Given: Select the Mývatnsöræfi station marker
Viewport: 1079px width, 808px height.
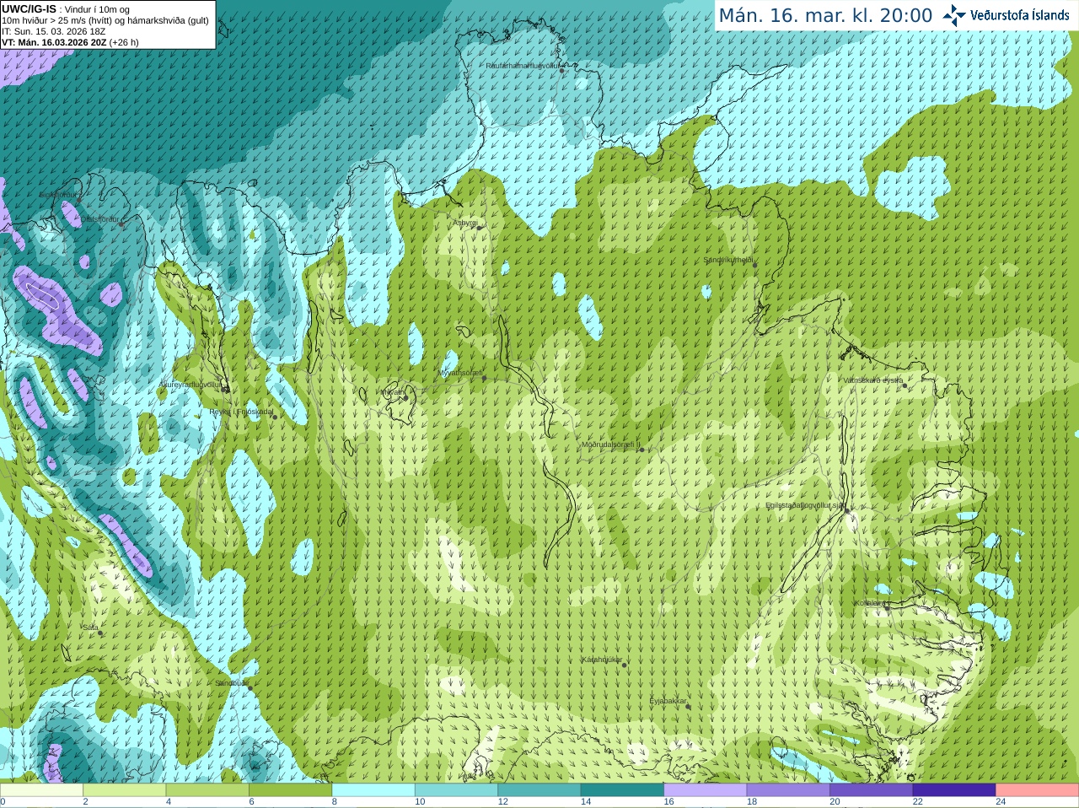Looking at the screenshot, I should coord(484,379).
